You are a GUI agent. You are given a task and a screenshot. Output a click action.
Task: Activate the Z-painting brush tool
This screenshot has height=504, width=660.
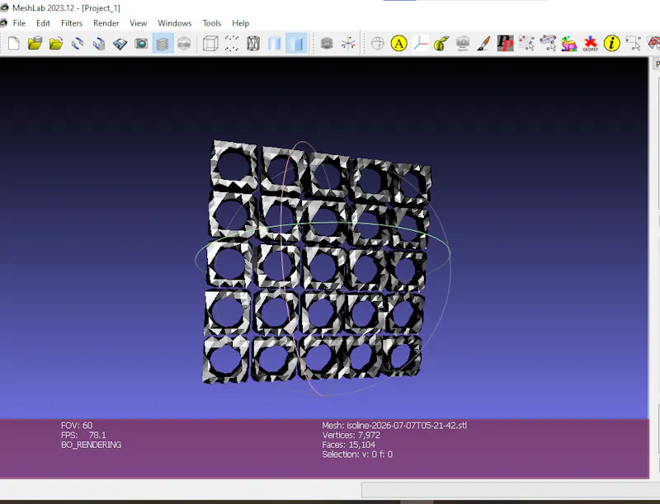pyautogui.click(x=483, y=44)
